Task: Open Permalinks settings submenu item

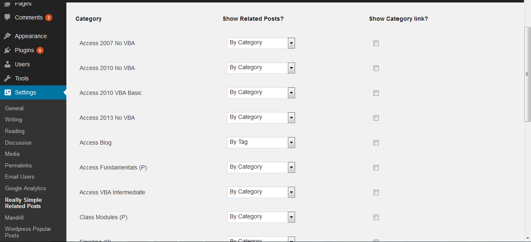Action: pyautogui.click(x=18, y=165)
